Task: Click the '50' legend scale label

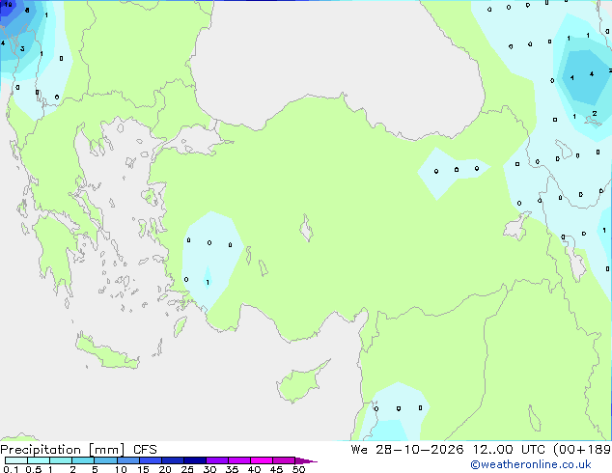Action: tap(298, 469)
